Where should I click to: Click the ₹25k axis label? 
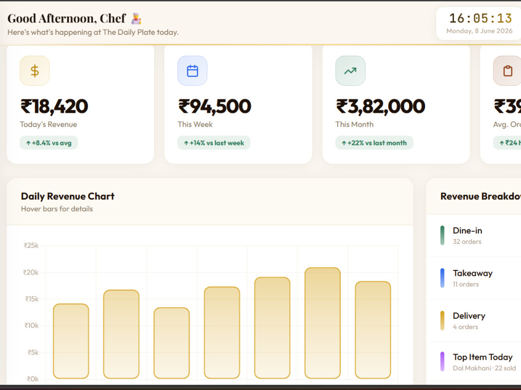31,245
